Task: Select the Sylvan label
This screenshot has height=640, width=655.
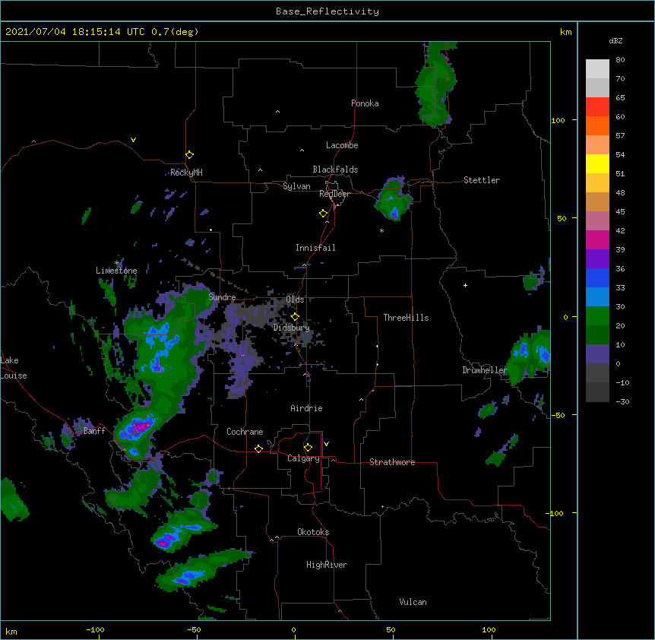Action: [x=296, y=186]
